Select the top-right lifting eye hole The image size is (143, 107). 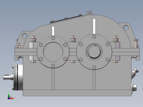(126, 27)
